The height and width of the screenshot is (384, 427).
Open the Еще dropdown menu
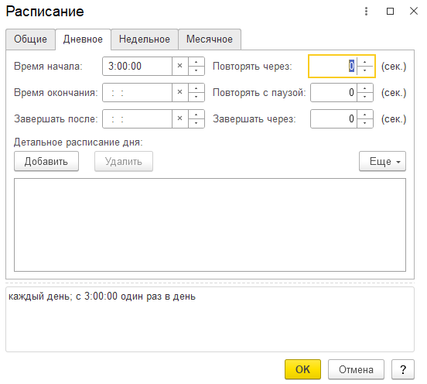click(382, 161)
